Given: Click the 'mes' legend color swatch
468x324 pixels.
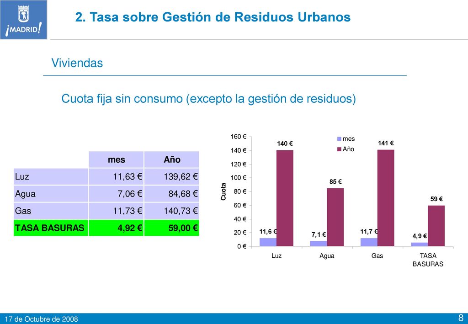Looking at the screenshot, I should 339,139.
